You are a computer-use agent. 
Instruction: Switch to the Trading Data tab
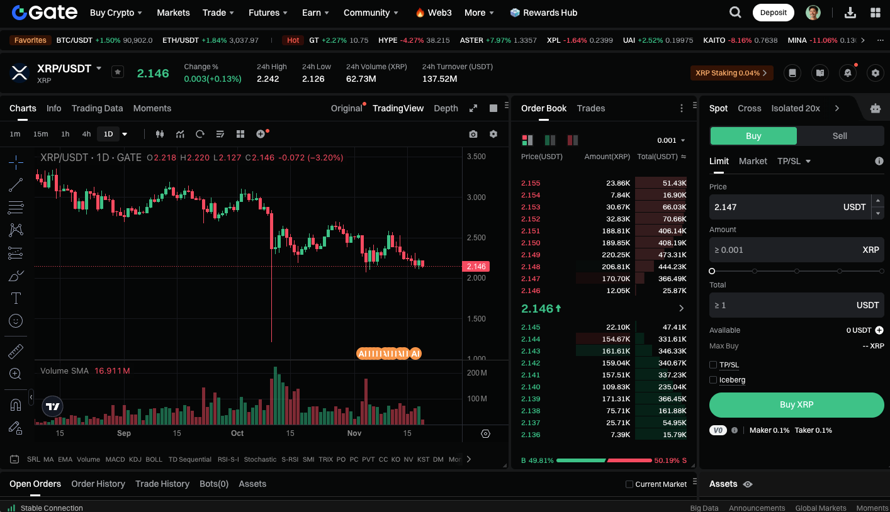point(98,108)
